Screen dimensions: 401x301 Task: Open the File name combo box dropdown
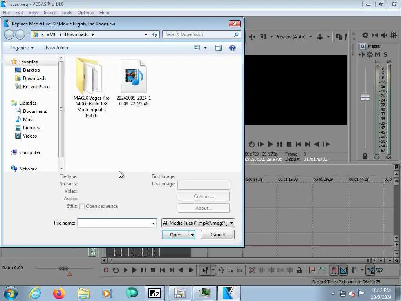click(x=153, y=223)
